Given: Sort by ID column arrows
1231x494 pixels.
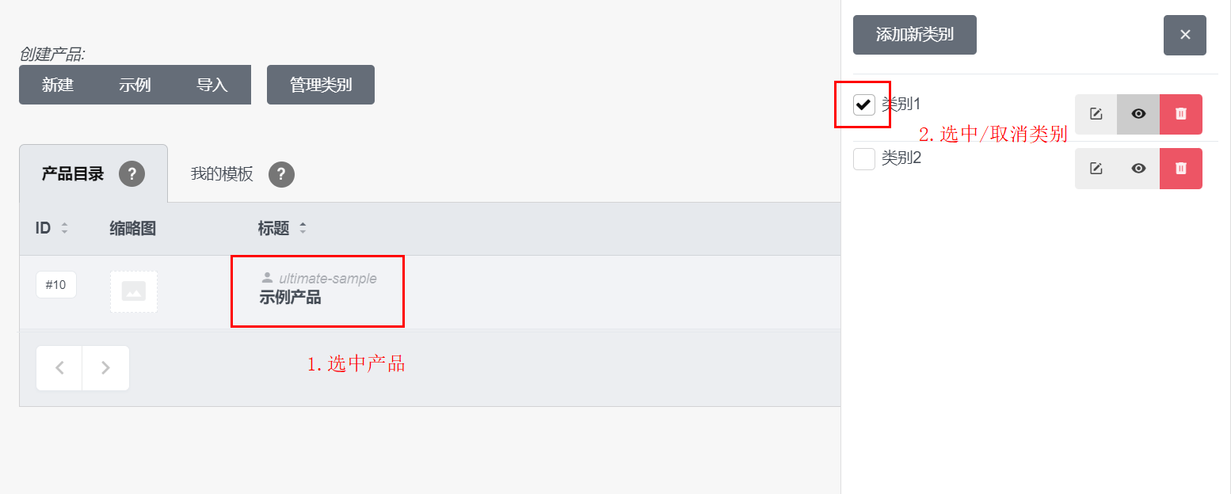Looking at the screenshot, I should pyautogui.click(x=65, y=229).
